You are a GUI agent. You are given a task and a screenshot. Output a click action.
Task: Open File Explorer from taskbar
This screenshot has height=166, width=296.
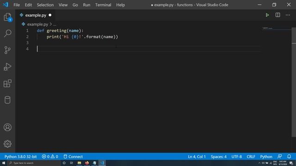point(79,163)
